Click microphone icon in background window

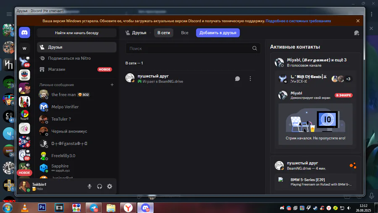(372, 196)
